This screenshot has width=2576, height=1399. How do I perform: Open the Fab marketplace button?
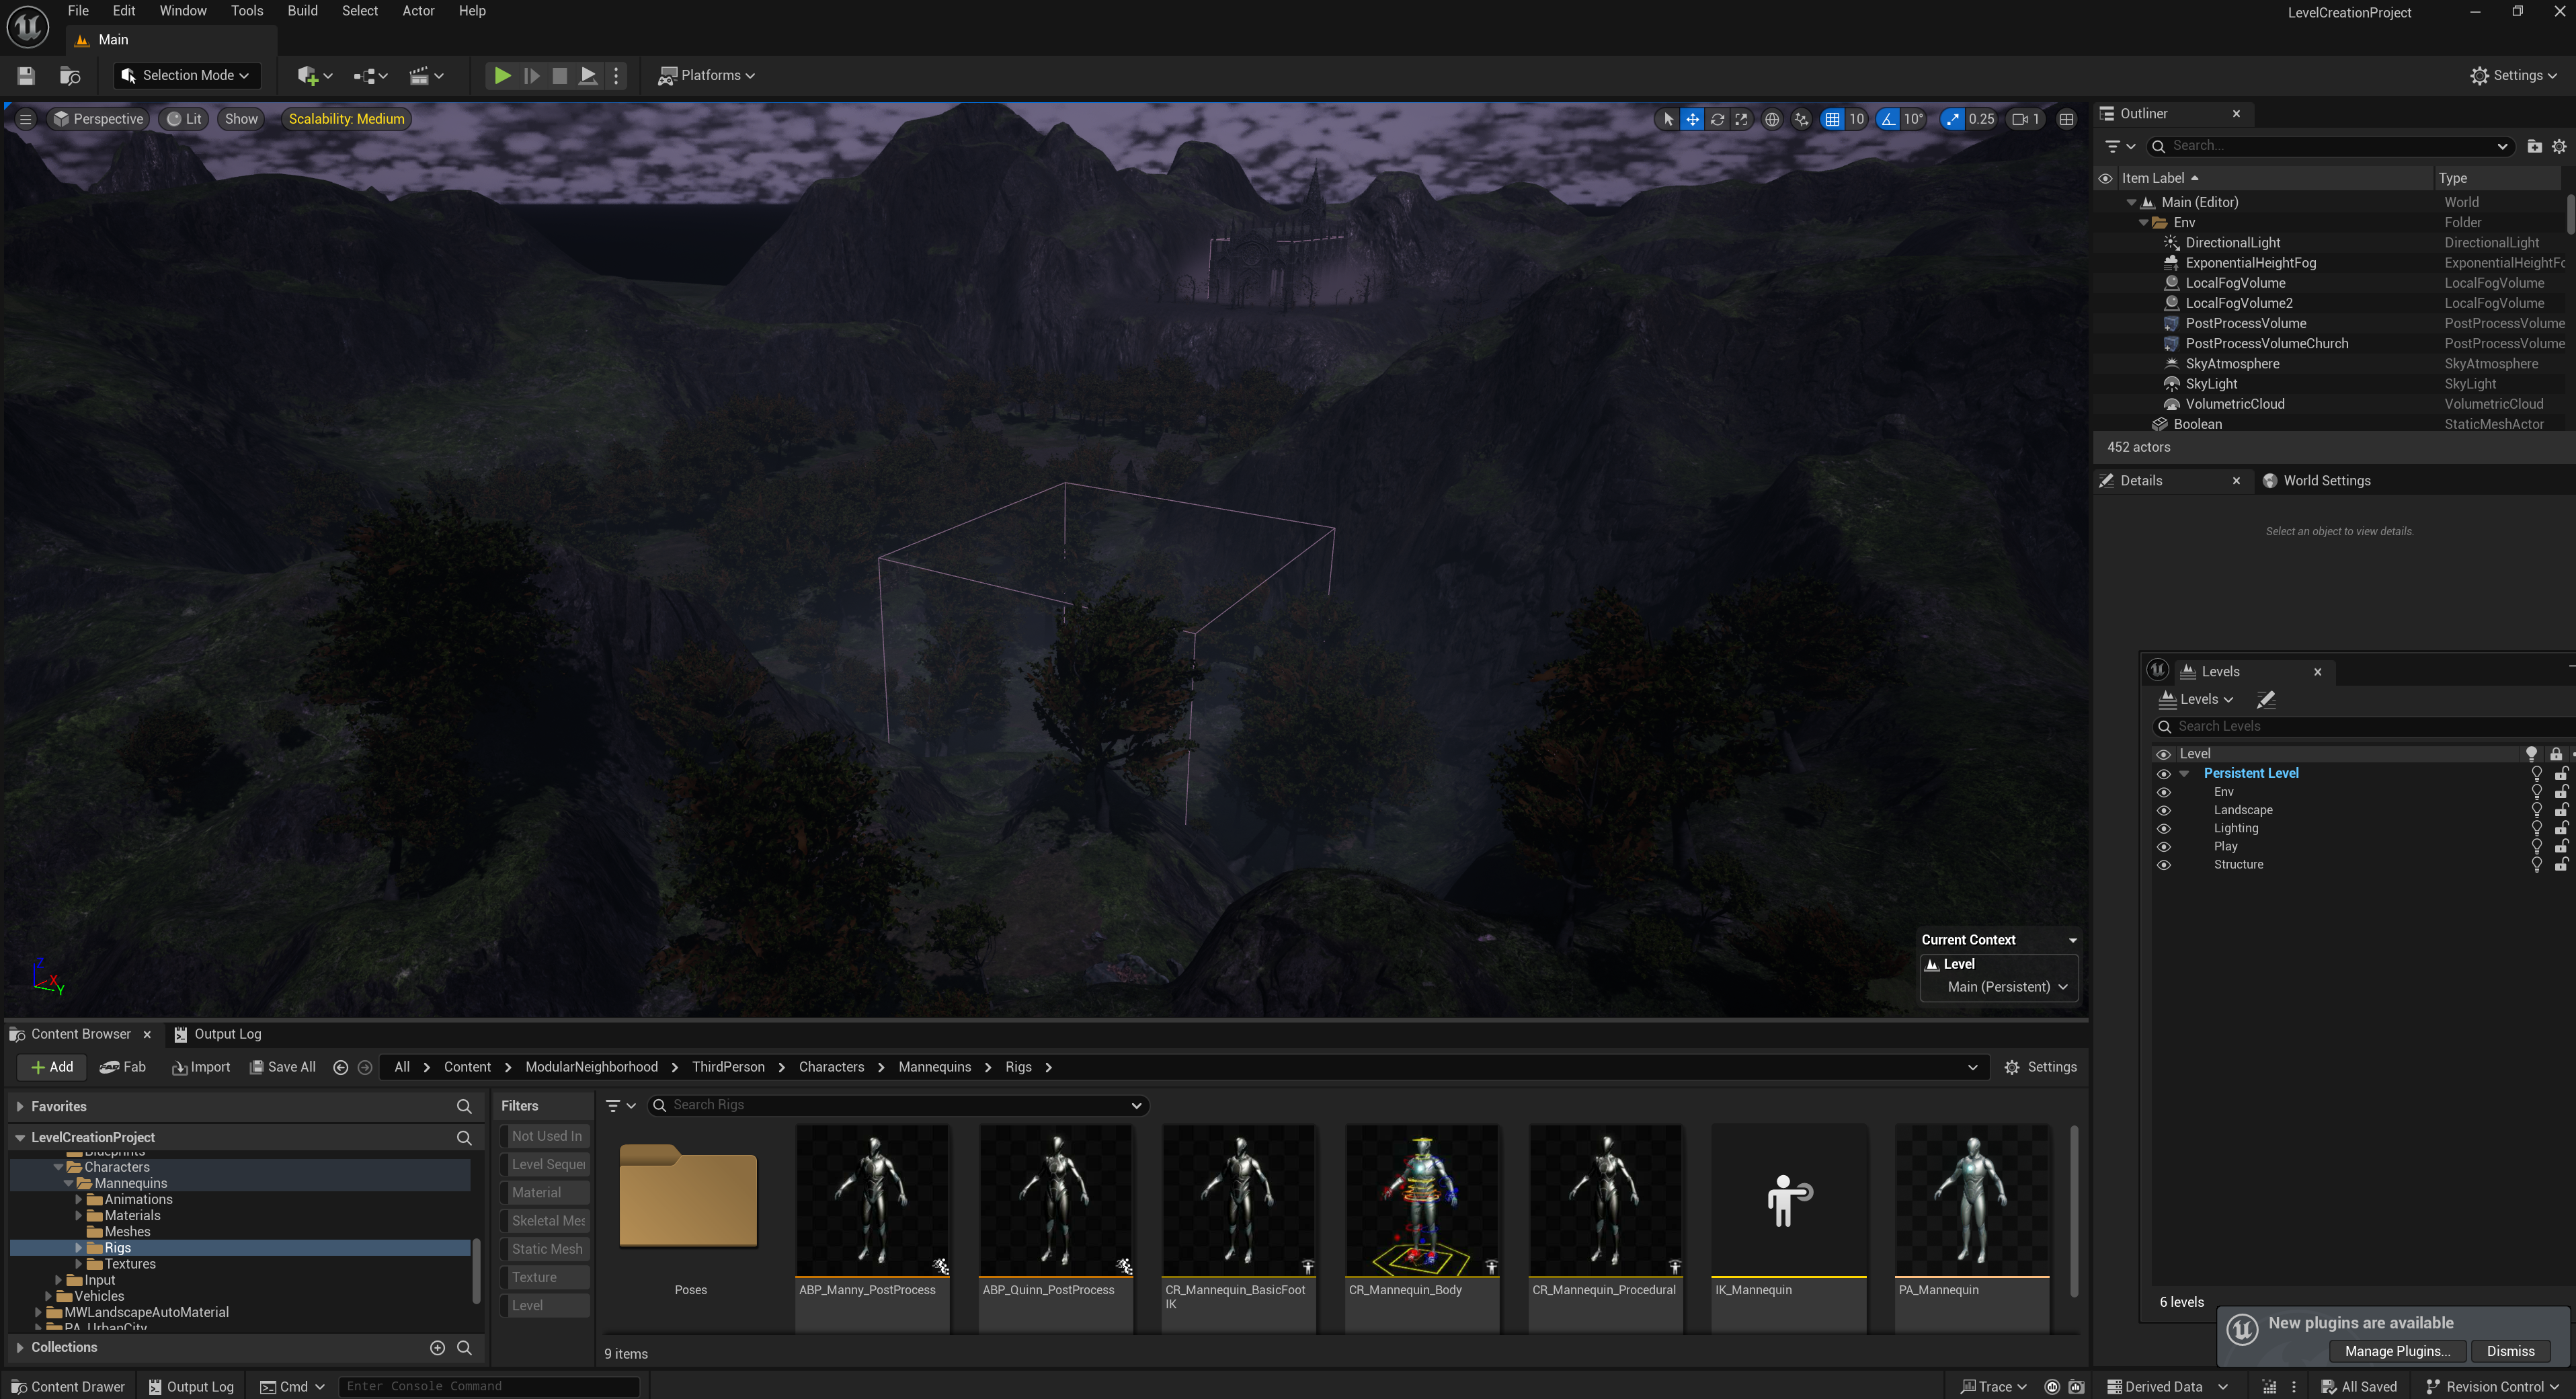click(123, 1067)
